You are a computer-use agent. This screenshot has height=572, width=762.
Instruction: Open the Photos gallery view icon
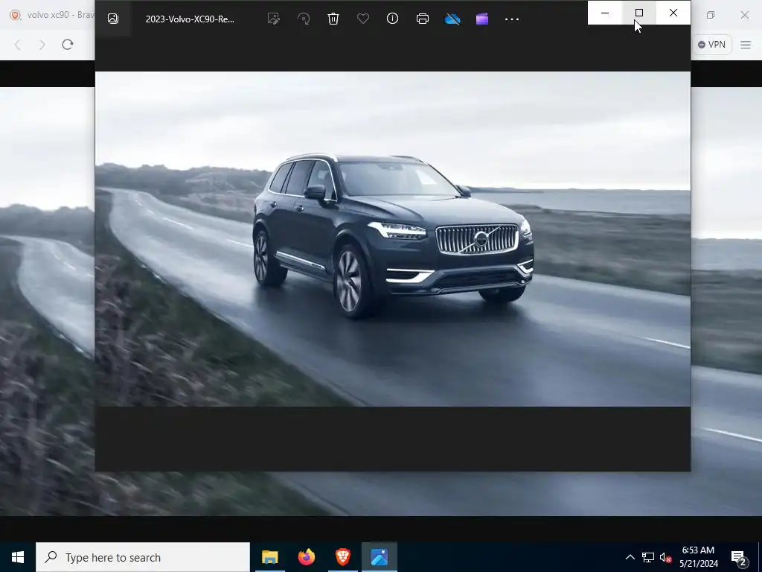click(113, 19)
